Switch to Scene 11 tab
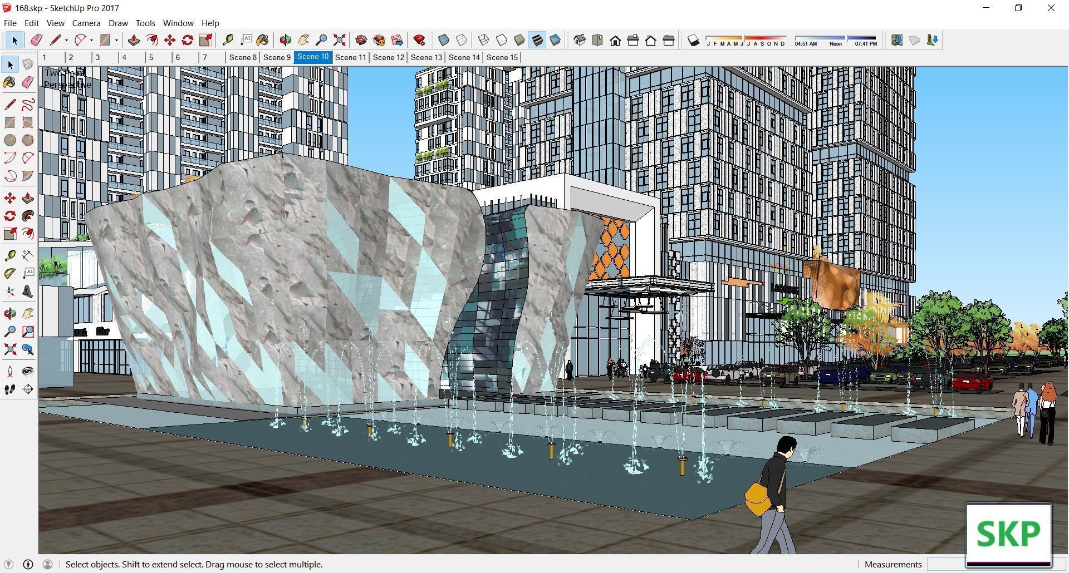 tap(351, 57)
